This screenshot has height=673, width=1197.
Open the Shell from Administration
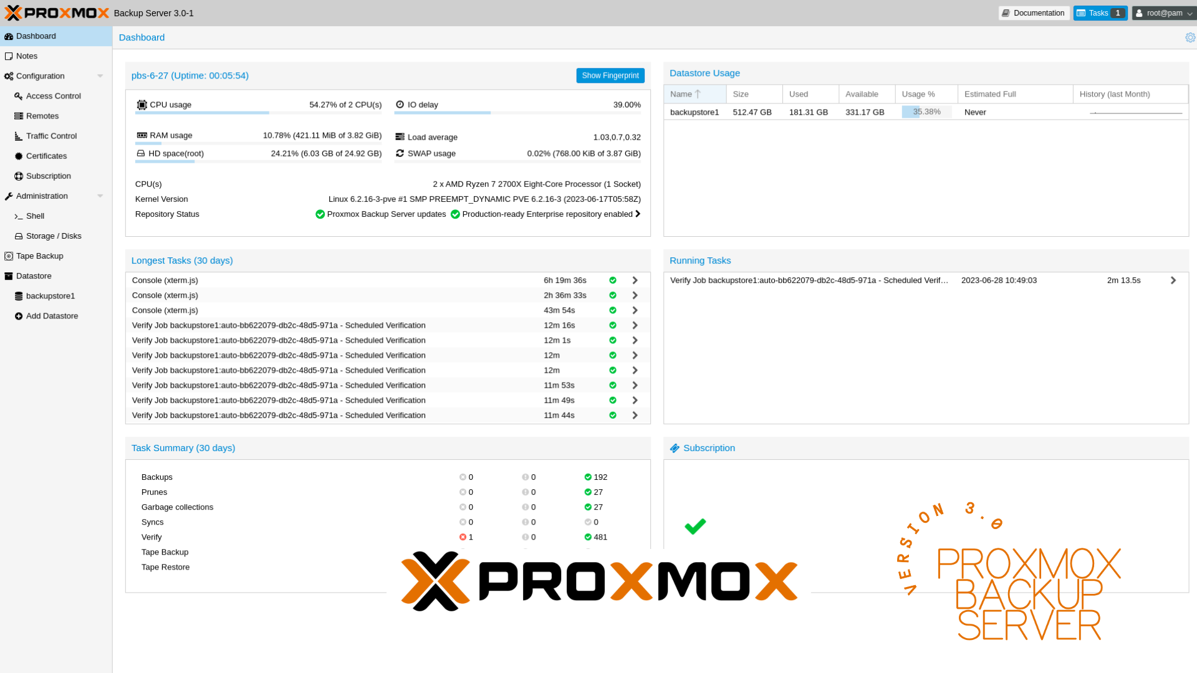36,216
